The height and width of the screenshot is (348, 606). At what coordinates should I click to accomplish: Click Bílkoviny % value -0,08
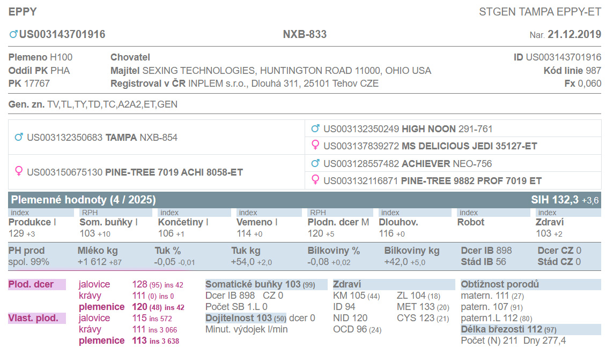[318, 262]
